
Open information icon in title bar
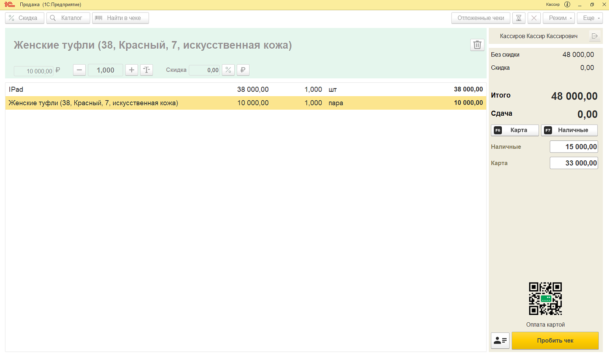pos(567,4)
